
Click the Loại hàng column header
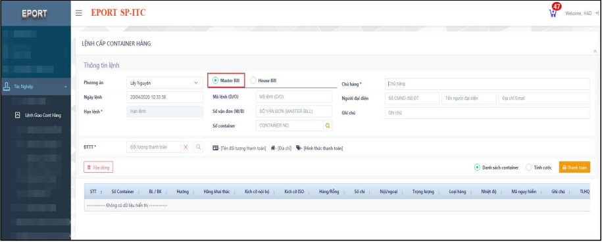click(x=458, y=192)
